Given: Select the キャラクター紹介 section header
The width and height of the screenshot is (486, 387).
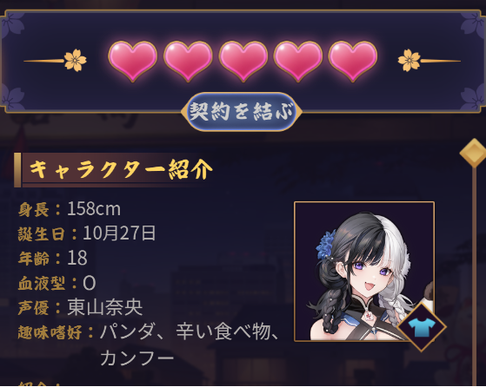Looking at the screenshot, I should coord(113,170).
